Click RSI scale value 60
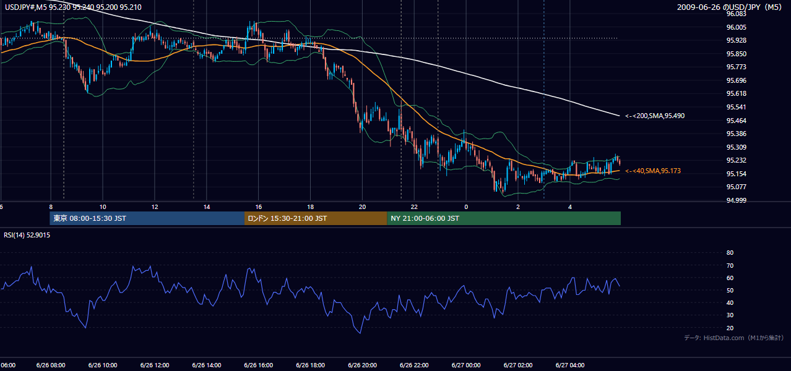 [x=730, y=278]
